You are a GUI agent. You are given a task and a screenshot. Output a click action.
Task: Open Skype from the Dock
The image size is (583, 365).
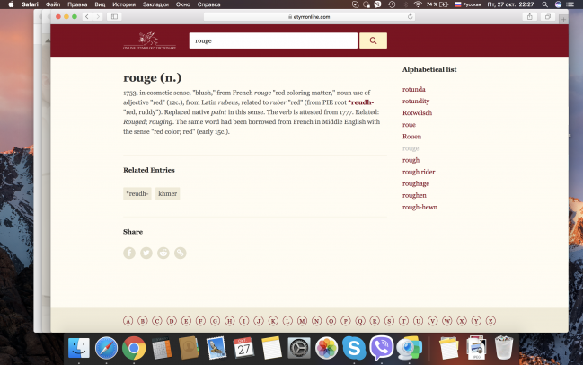[355, 347]
